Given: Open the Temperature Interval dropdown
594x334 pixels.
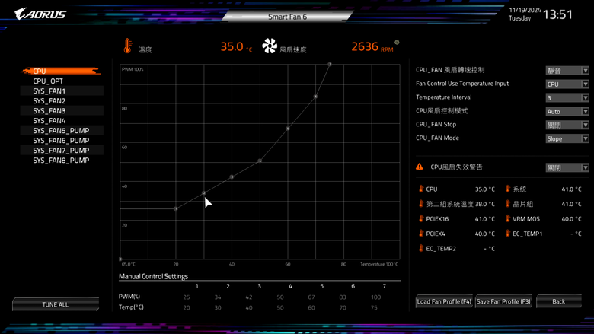Looking at the screenshot, I should 567,98.
